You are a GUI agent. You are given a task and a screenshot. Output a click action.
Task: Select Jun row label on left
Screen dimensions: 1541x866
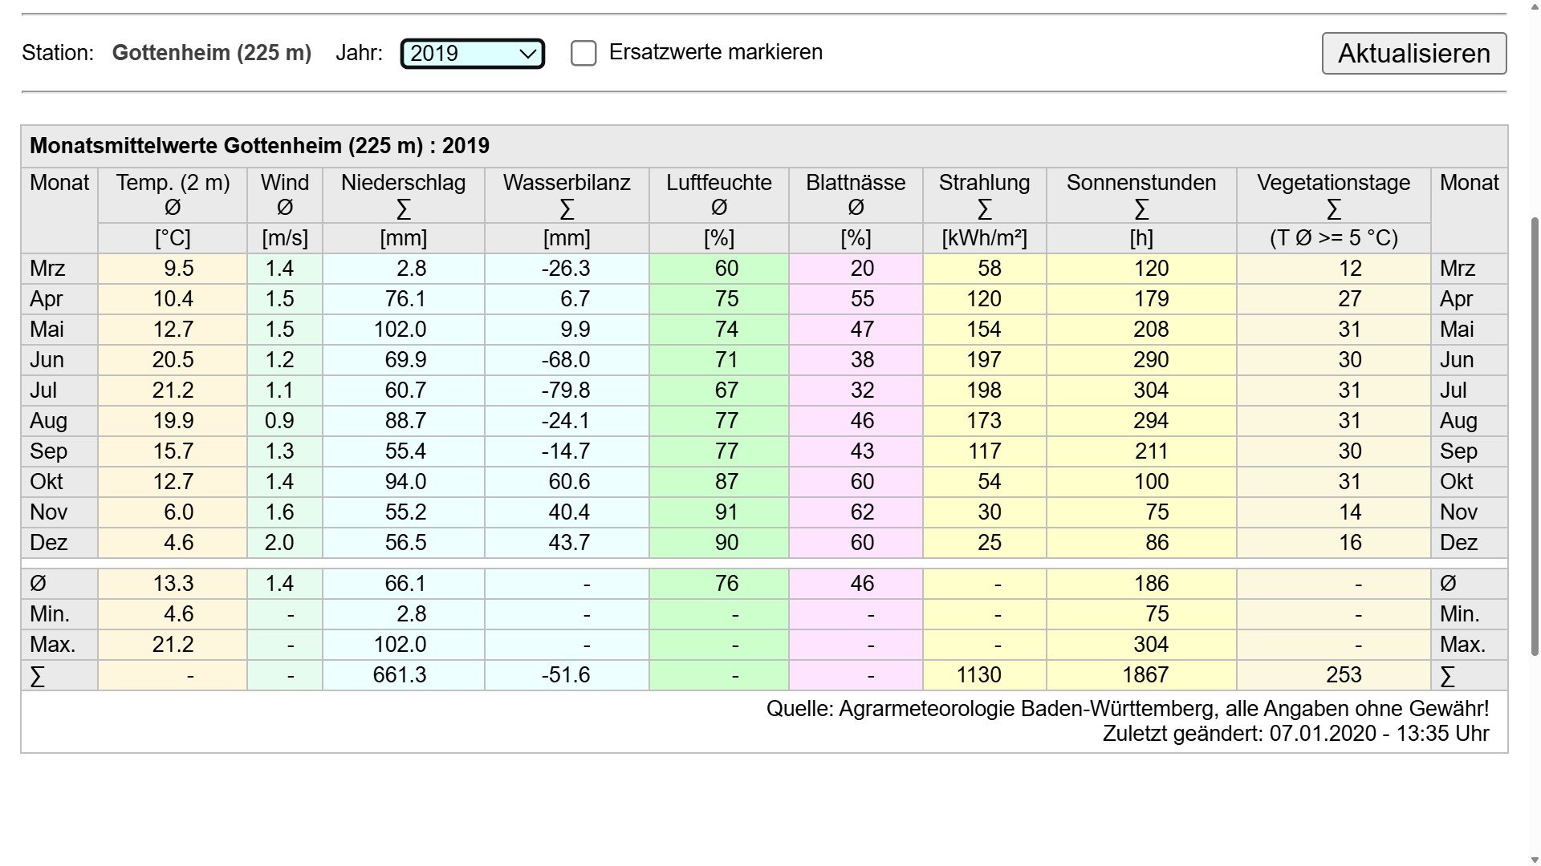click(47, 360)
